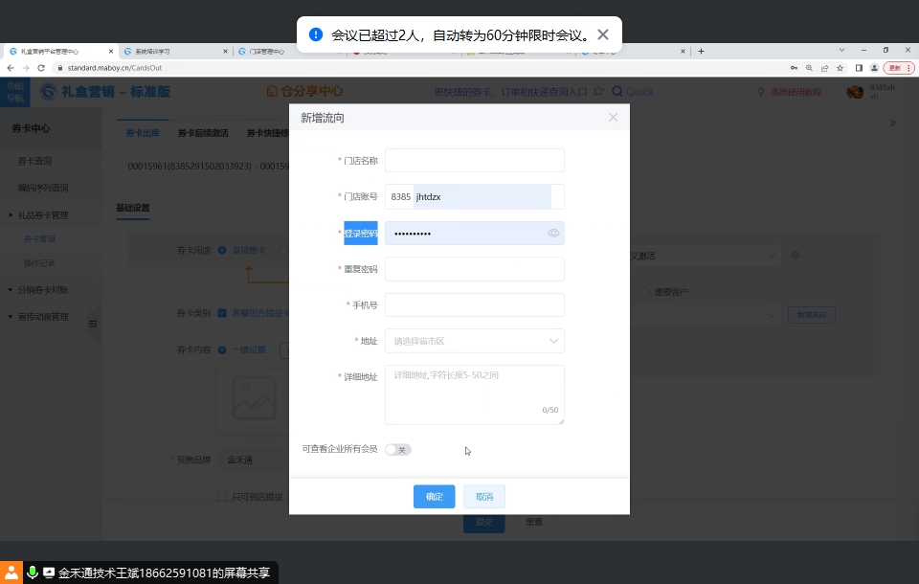Click the 确定 button

point(434,497)
